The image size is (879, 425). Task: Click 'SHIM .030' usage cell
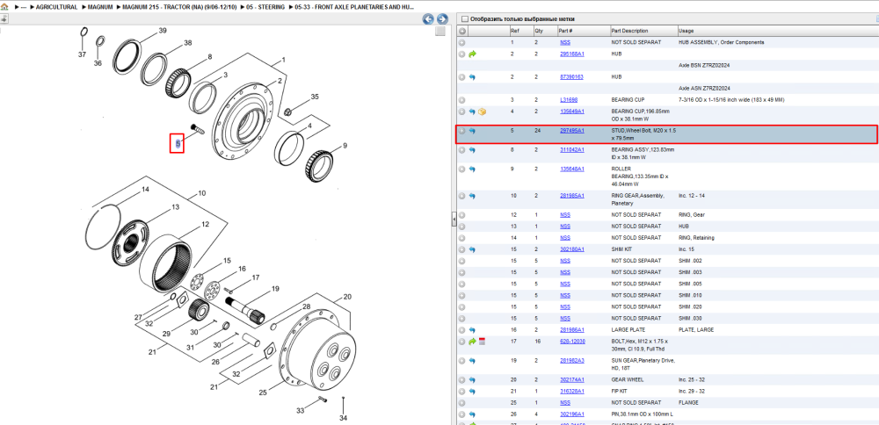[x=690, y=318]
